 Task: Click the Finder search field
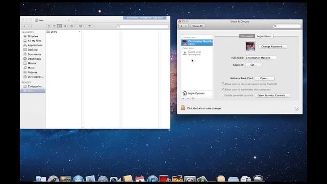(x=143, y=26)
